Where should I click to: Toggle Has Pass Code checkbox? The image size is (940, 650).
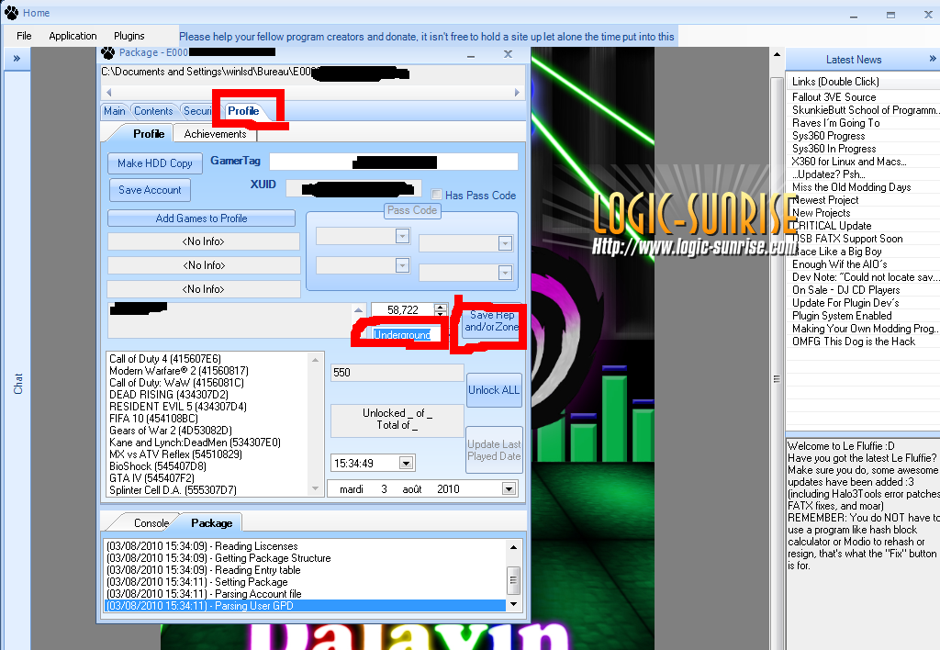(x=436, y=195)
